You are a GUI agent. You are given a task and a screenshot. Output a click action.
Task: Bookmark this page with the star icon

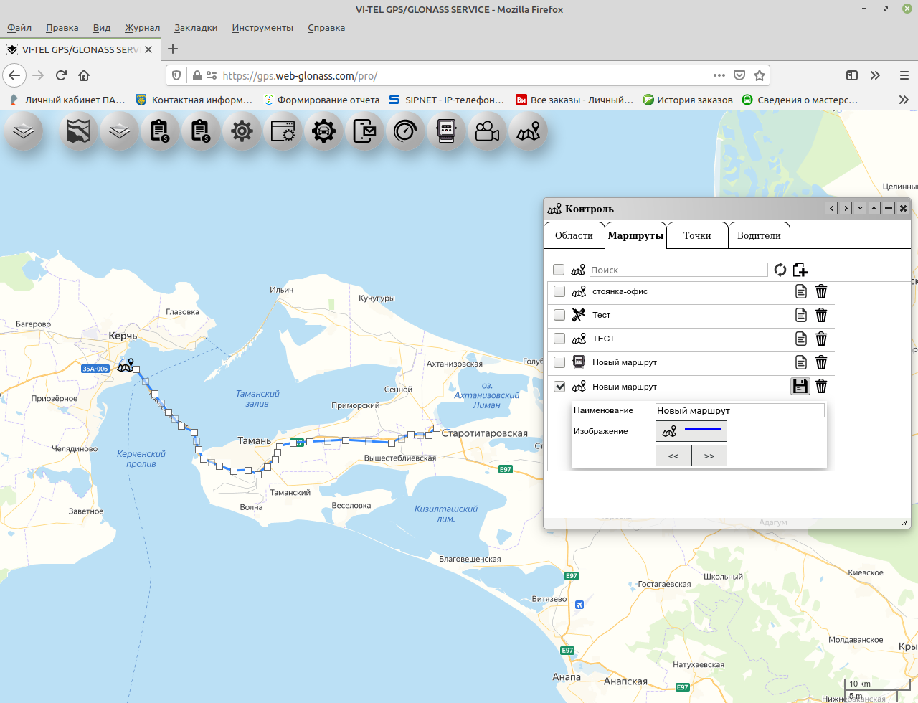760,75
